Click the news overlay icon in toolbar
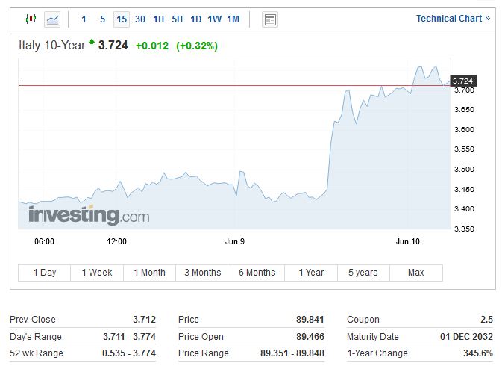Image resolution: width=502 pixels, height=375 pixels. (x=270, y=19)
